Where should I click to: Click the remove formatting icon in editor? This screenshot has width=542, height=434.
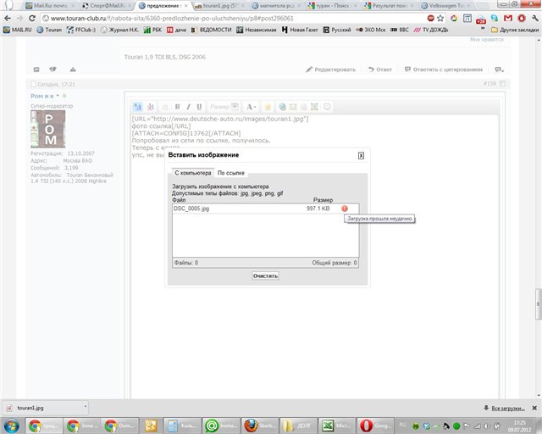click(151, 107)
